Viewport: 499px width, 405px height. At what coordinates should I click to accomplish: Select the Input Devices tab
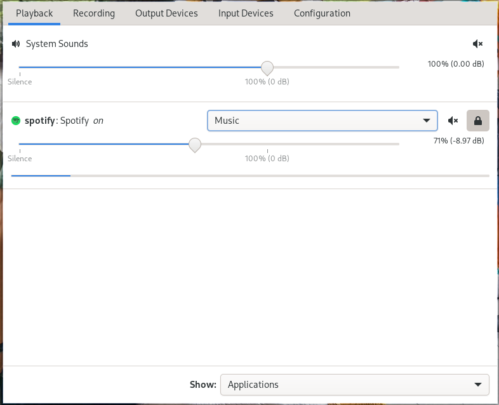click(246, 13)
